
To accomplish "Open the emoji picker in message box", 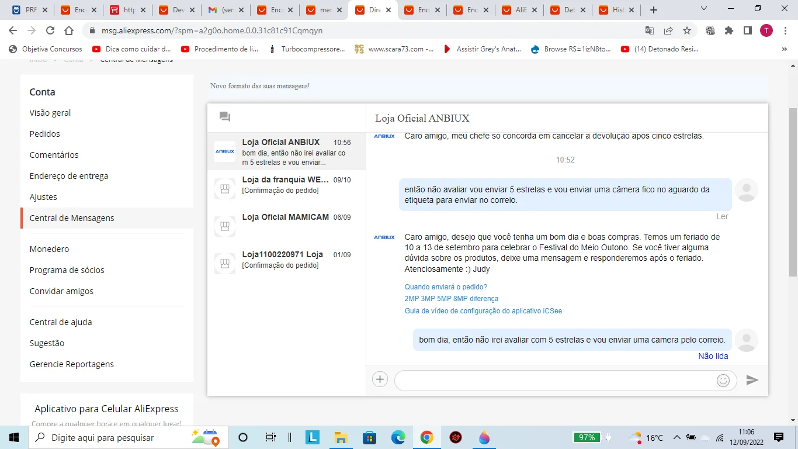I will click(x=723, y=381).
